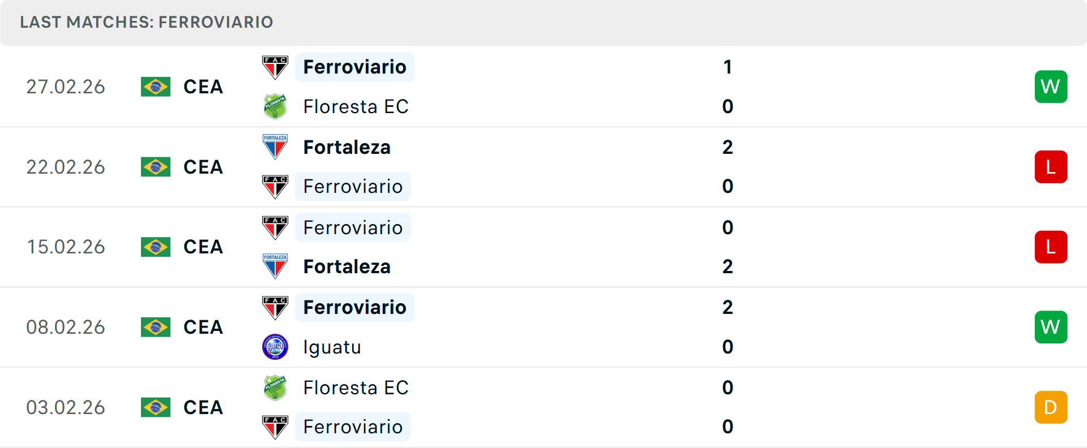Click green W badge for 27.02.26 match
Screen dimensions: 1087x448
point(1051,87)
